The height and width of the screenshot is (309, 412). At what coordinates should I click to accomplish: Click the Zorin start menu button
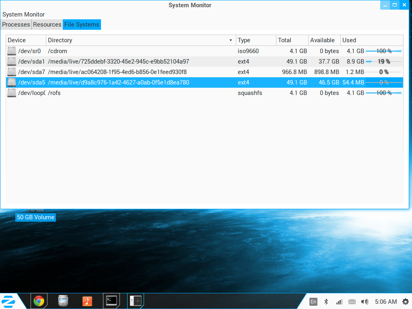[x=8, y=301]
